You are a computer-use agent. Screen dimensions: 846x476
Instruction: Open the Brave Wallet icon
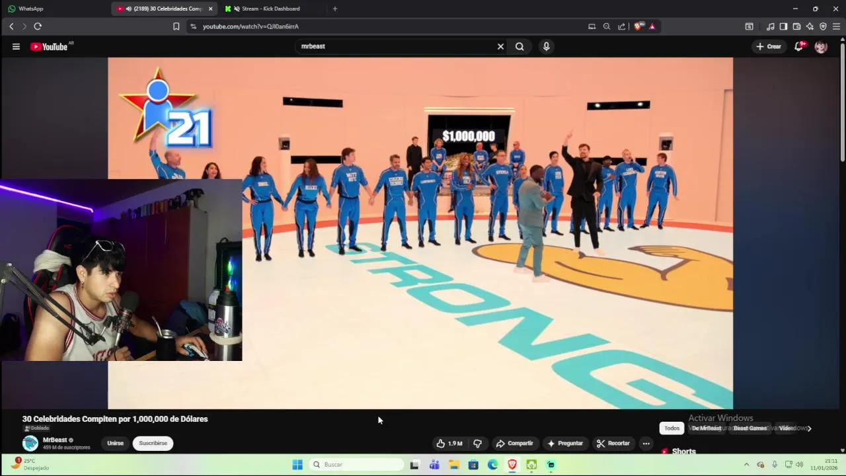pyautogui.click(x=796, y=26)
